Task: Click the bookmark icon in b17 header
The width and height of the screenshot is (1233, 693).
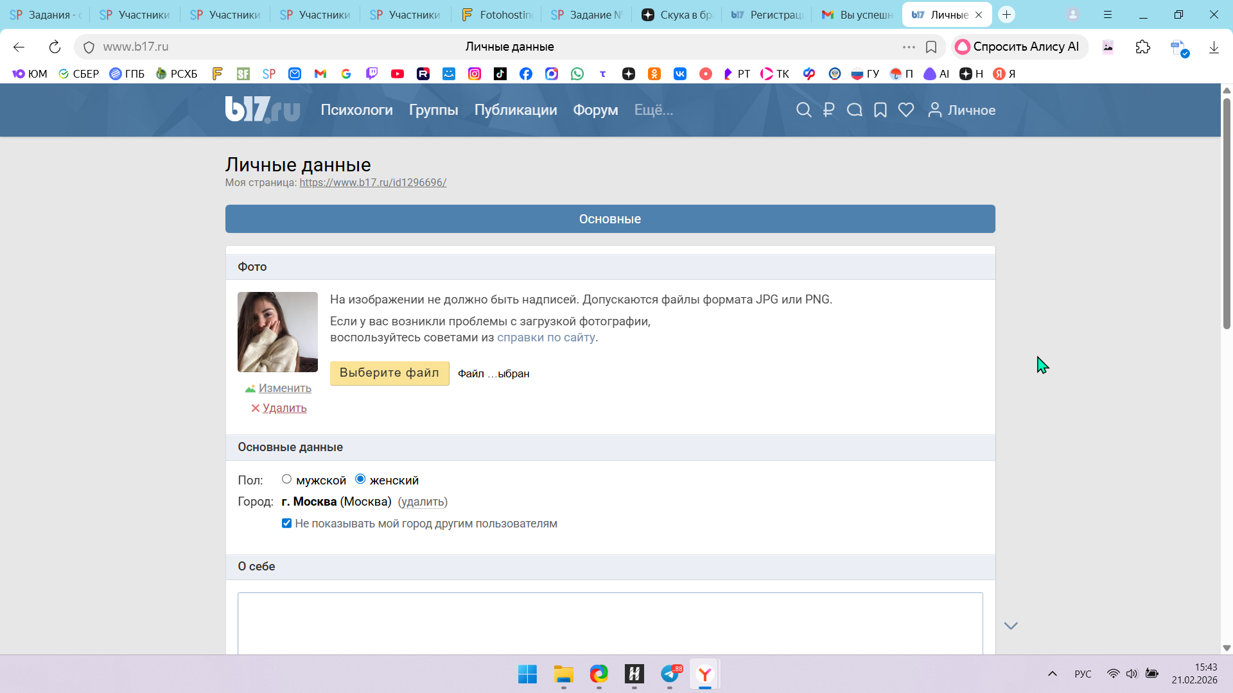Action: pos(880,110)
